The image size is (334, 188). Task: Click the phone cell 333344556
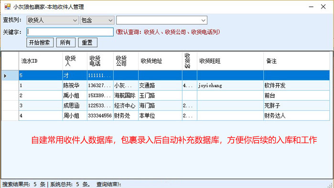100,115
